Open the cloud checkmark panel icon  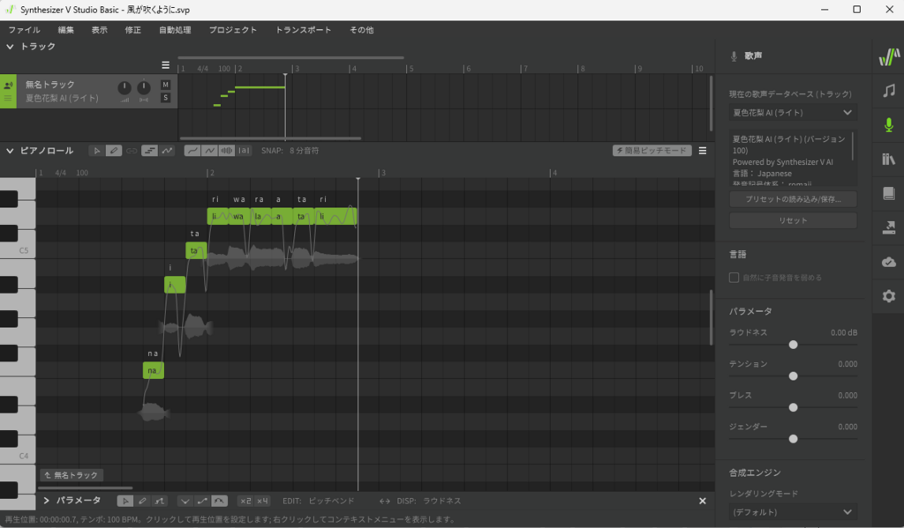(x=888, y=262)
